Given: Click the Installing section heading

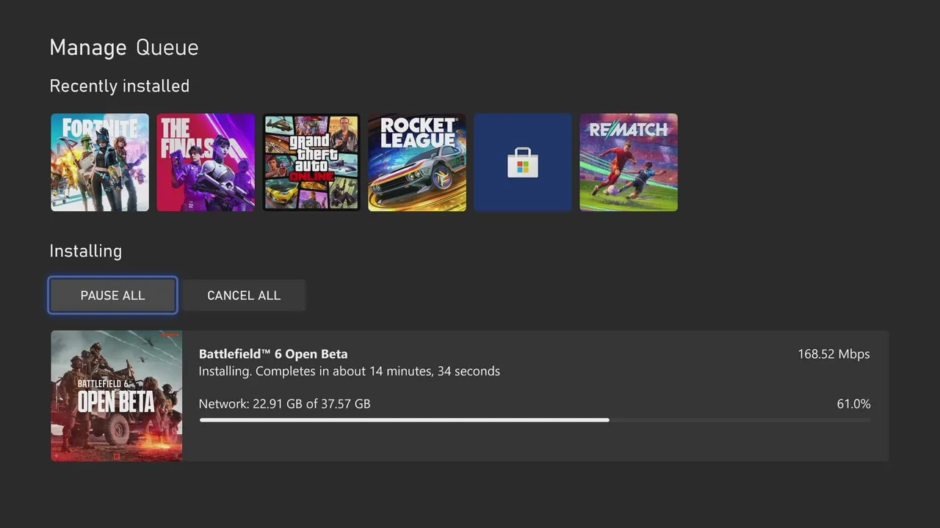Looking at the screenshot, I should click(86, 252).
